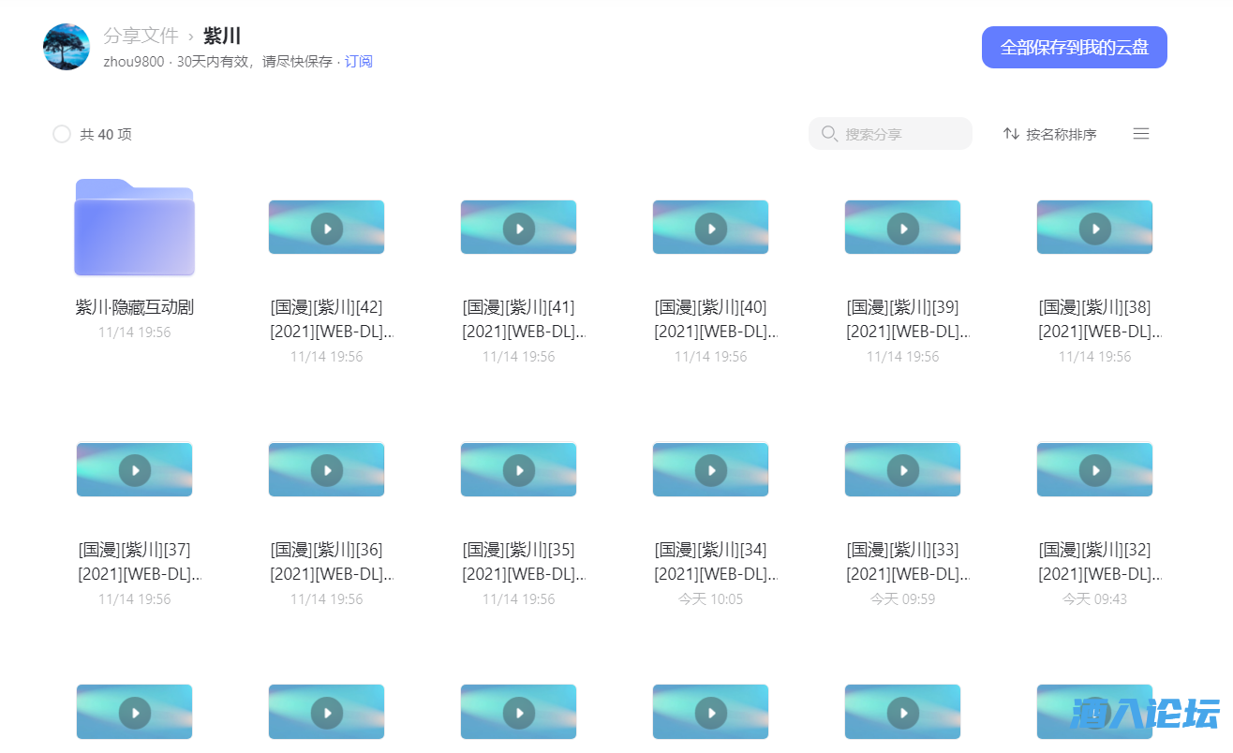Click the 订阅 subscribe link
Screen dimensions: 1233x753
point(359,61)
